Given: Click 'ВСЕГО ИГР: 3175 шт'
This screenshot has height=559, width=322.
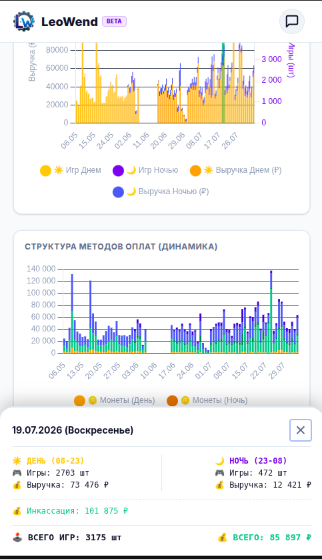Looking at the screenshot, I should pos(75,537).
